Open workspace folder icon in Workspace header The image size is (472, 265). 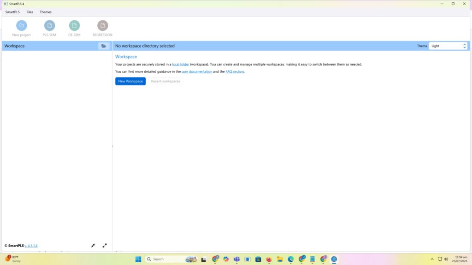click(104, 46)
